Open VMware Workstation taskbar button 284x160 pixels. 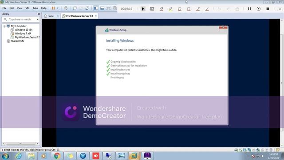pyautogui.click(x=134, y=156)
